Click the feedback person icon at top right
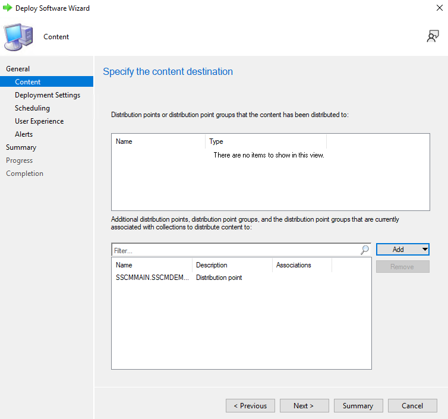 tap(433, 37)
